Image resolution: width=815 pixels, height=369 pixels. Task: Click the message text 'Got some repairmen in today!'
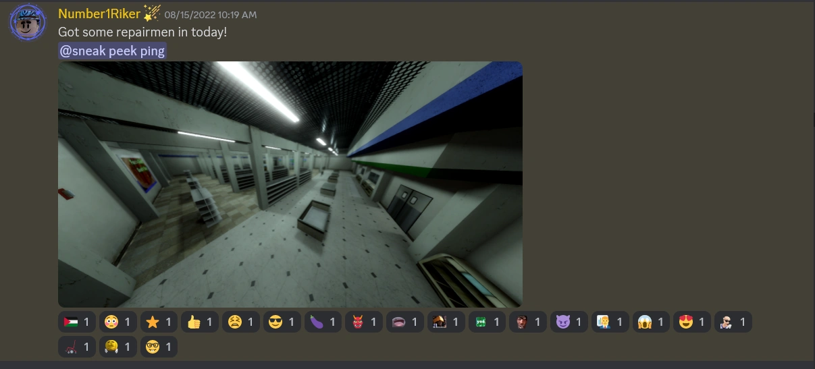pos(142,32)
